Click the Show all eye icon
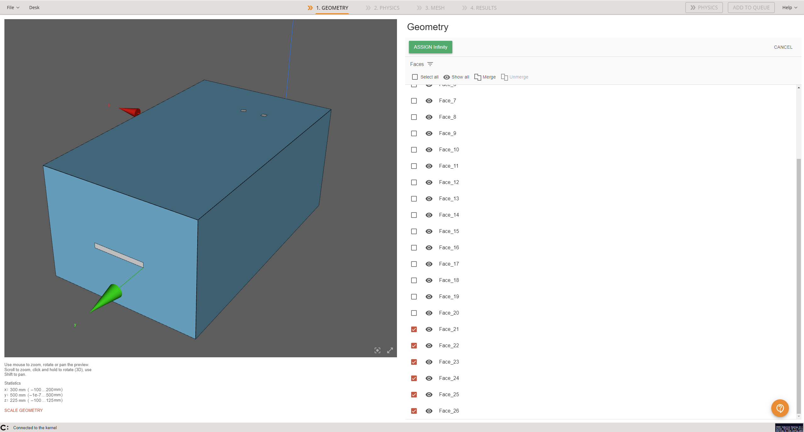 [446, 77]
